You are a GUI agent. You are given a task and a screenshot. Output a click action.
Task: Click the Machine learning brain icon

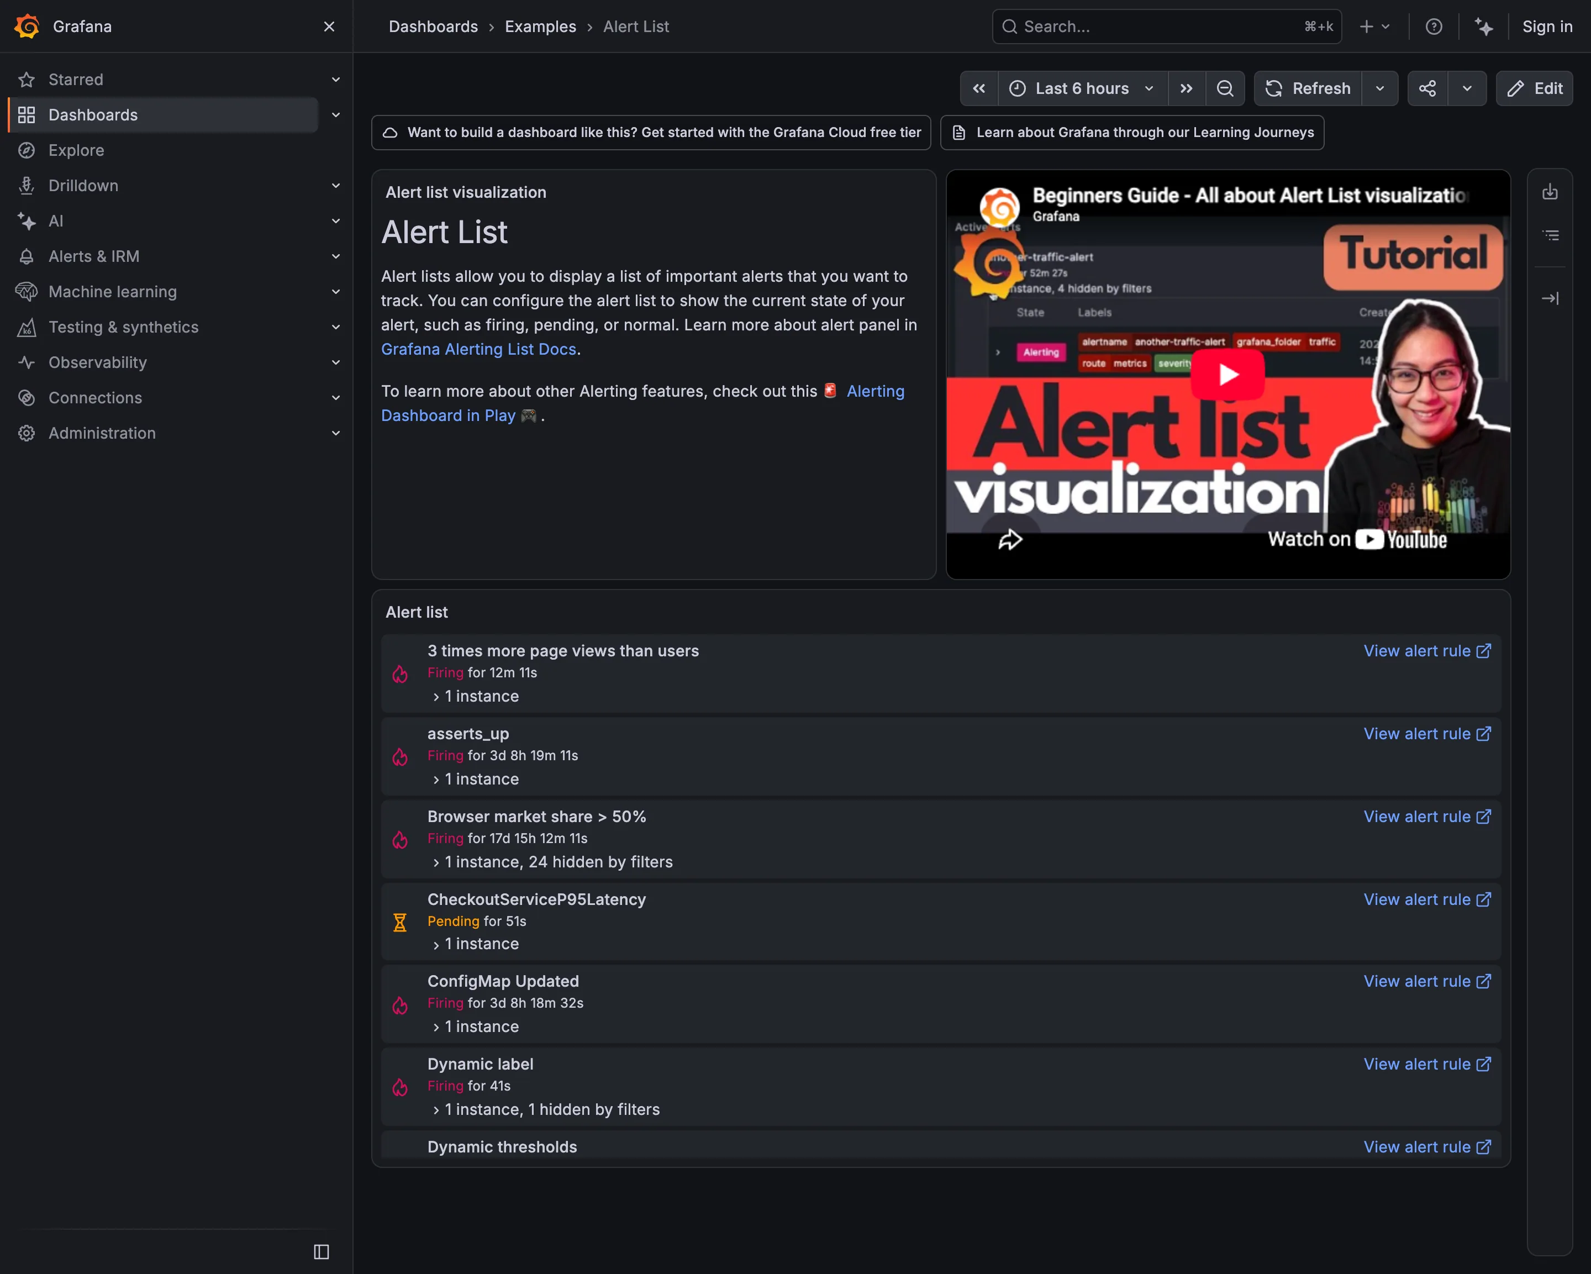click(x=27, y=292)
